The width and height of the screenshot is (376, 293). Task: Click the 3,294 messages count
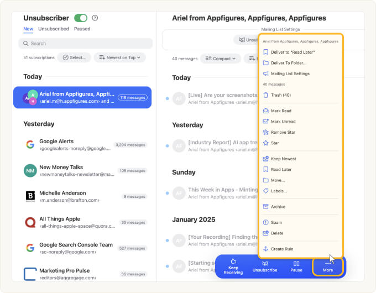130,145
